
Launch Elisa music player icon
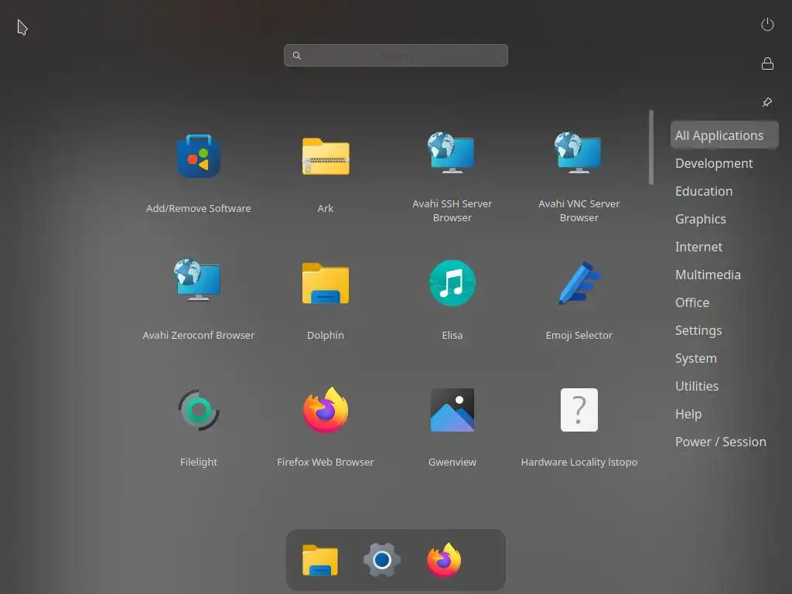click(452, 283)
